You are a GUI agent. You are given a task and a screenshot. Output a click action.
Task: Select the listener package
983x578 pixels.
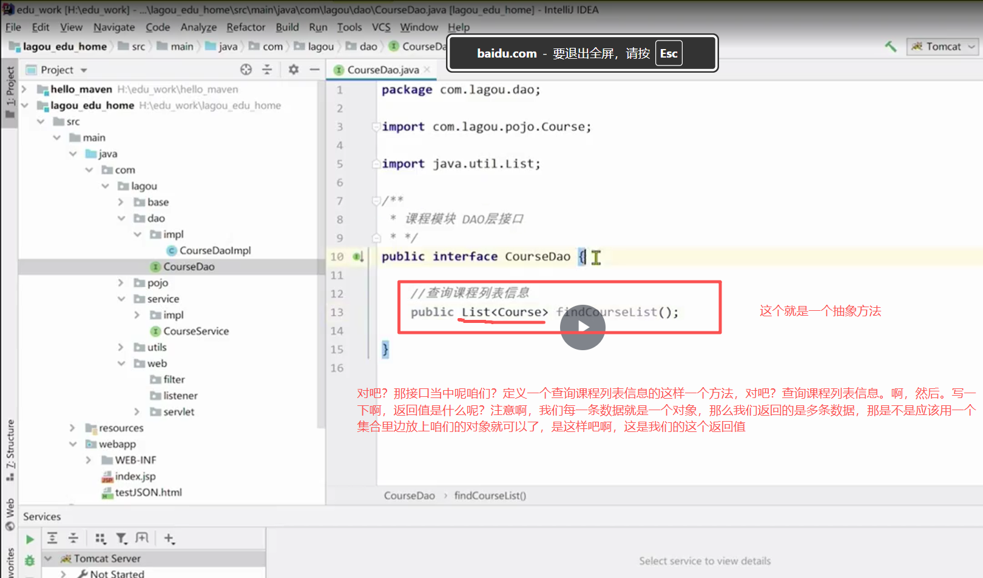coord(174,396)
